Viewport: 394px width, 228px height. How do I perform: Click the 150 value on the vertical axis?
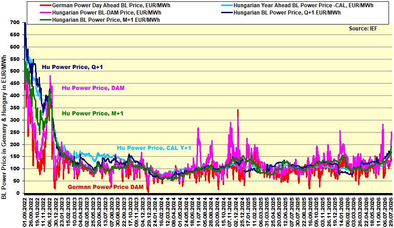(15, 156)
